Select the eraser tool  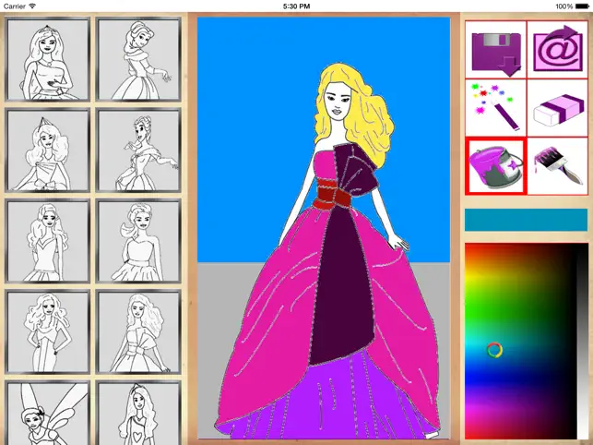[x=557, y=108]
